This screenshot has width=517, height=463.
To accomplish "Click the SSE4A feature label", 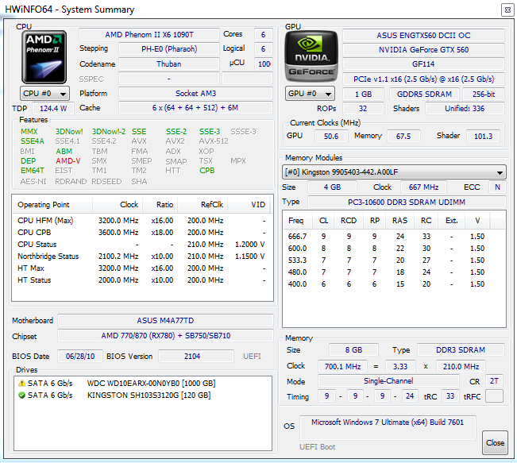I will coord(33,141).
